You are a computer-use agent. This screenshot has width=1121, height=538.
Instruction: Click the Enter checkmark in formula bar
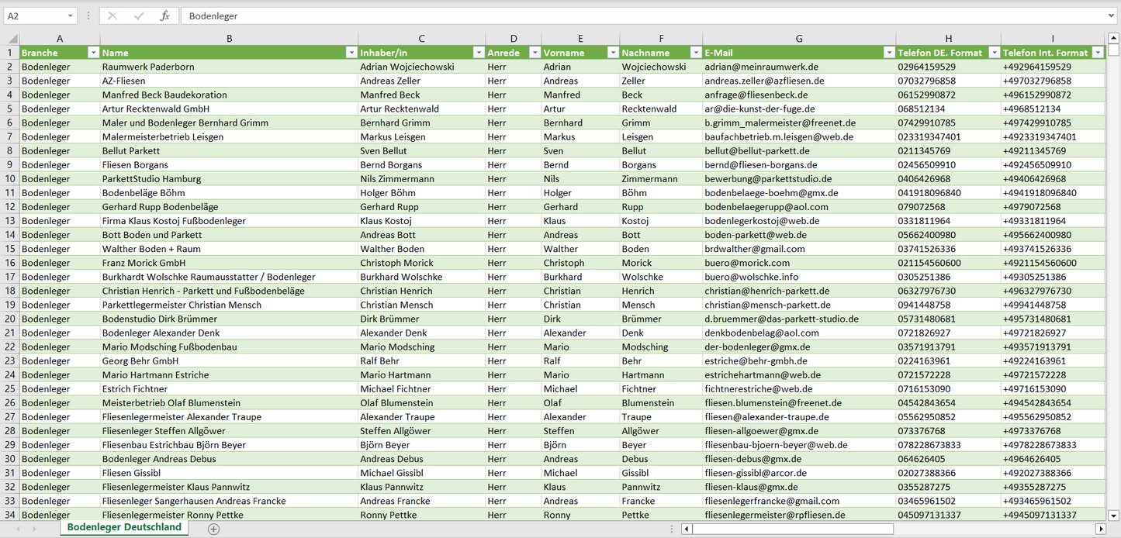(x=139, y=16)
